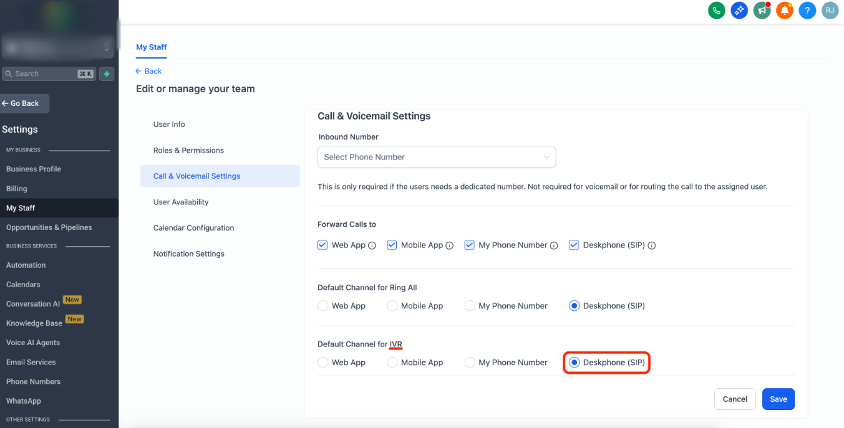Click the Forward Calls to label
Viewport: 844px width, 428px height.
(347, 224)
